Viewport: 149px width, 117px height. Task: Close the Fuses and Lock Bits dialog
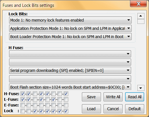138,4
